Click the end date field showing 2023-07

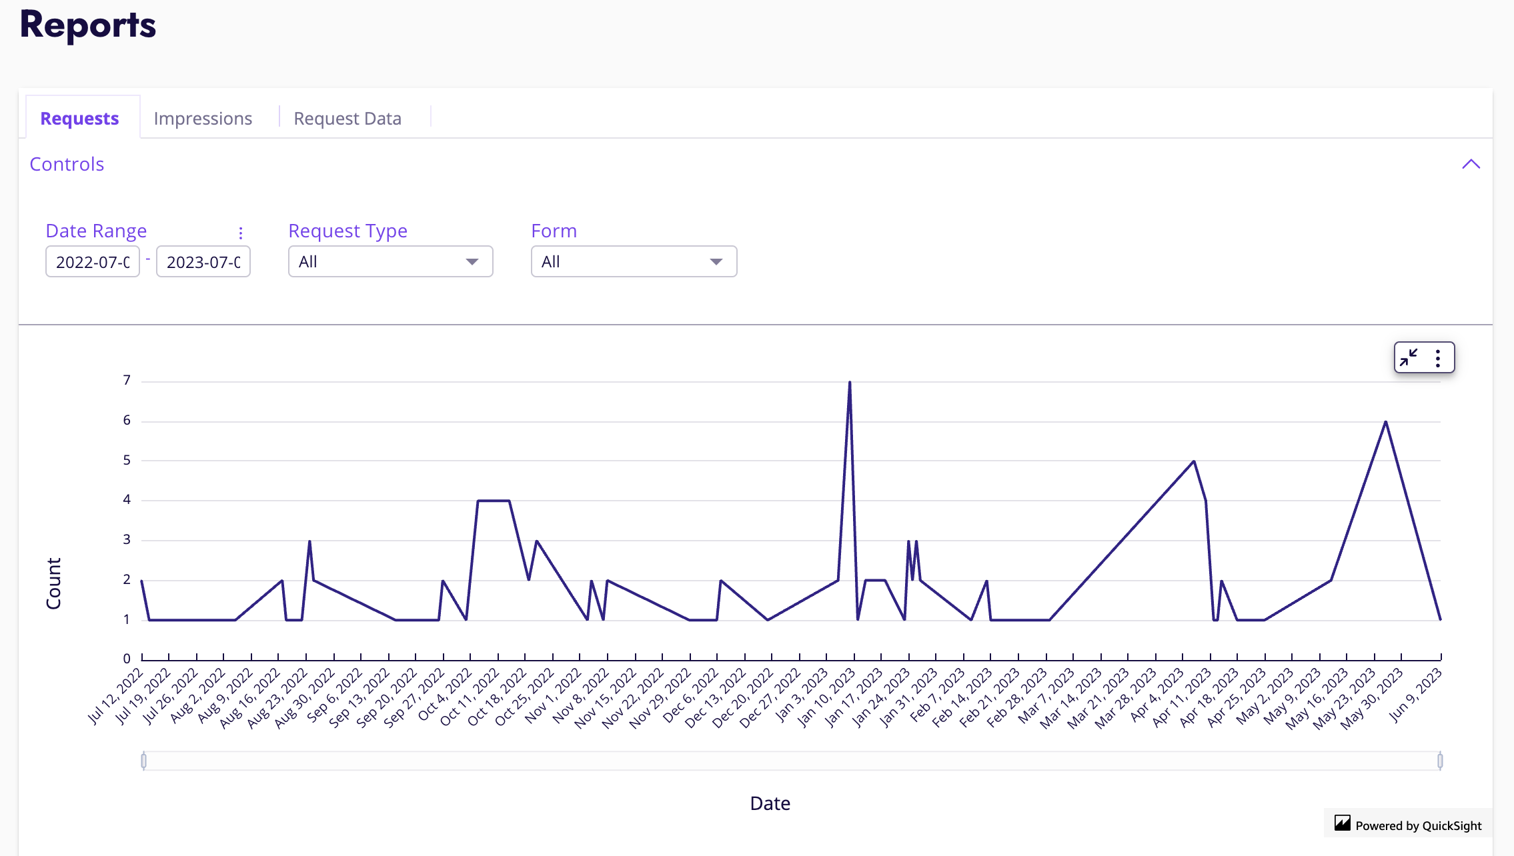click(x=203, y=261)
